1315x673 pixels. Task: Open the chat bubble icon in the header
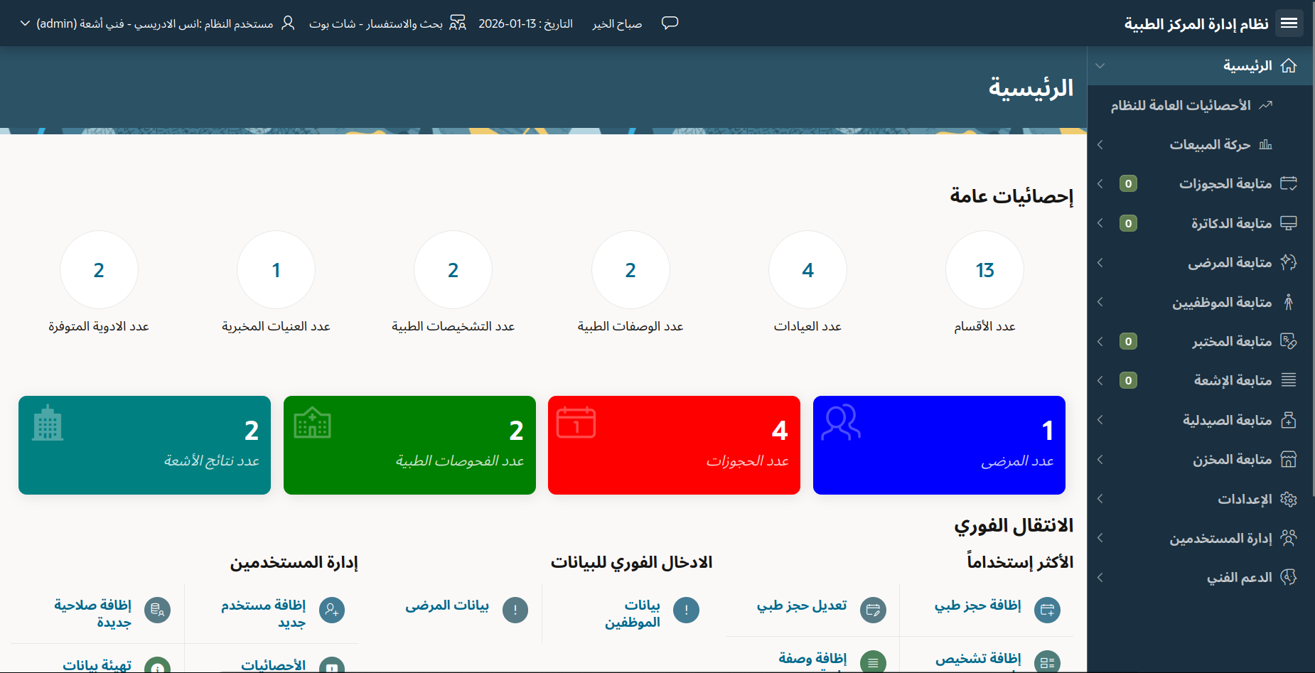pos(669,23)
